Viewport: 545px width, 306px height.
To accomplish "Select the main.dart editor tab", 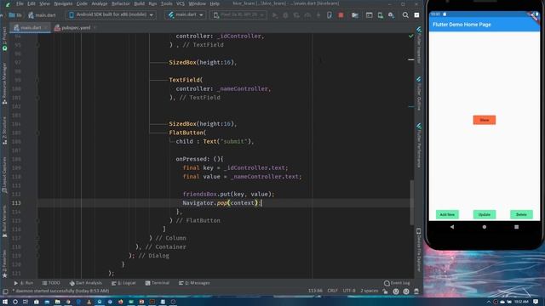I will 30,28.
